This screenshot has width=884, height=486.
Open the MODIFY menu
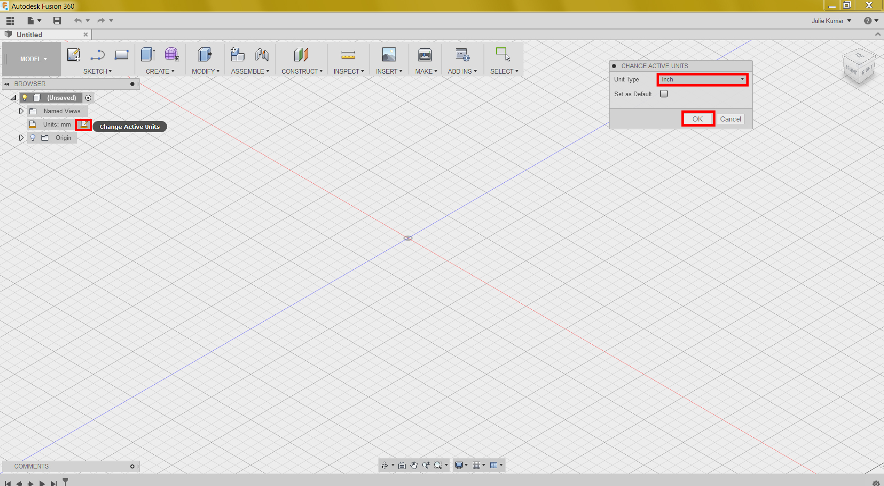pos(206,71)
